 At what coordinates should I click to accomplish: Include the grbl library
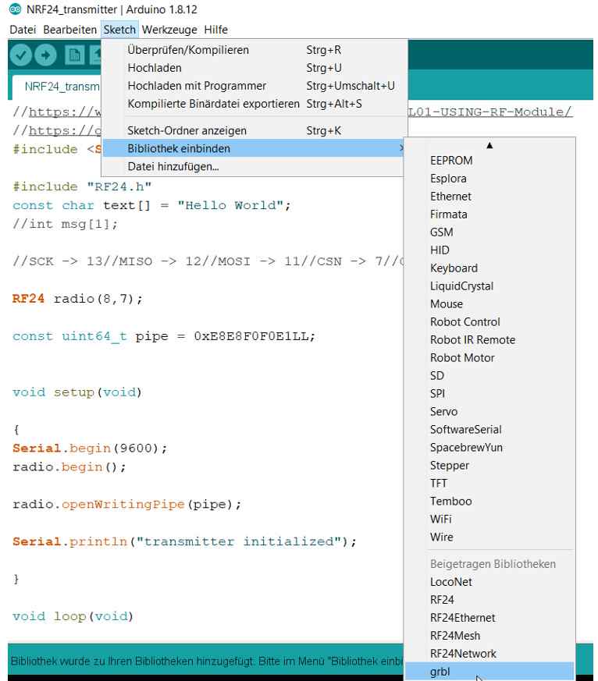tap(440, 671)
